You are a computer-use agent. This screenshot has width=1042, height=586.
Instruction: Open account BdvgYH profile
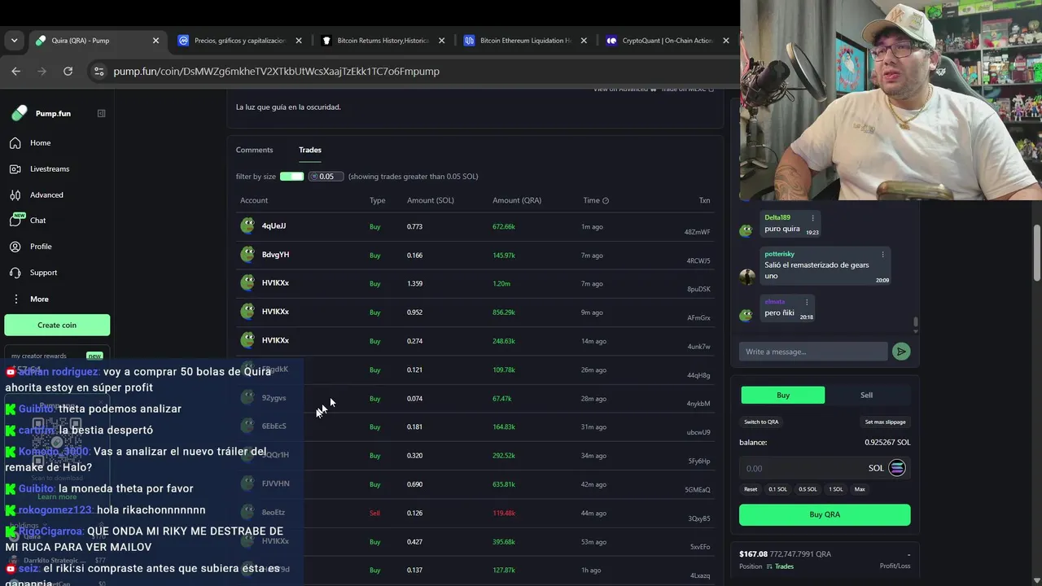pos(275,255)
